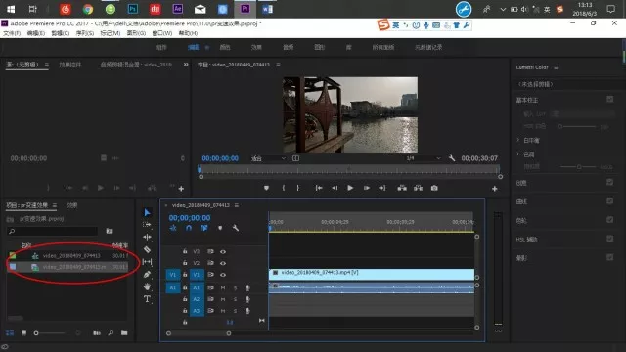Image resolution: width=626 pixels, height=352 pixels.
Task: Open Program monitor panel menu
Action: tap(278, 65)
